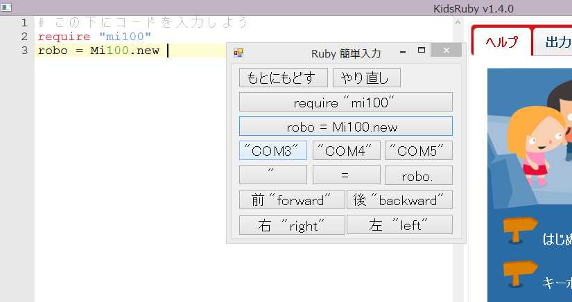Insert a double quote with the ″ button
The height and width of the screenshot is (302, 572).
pos(273,175)
